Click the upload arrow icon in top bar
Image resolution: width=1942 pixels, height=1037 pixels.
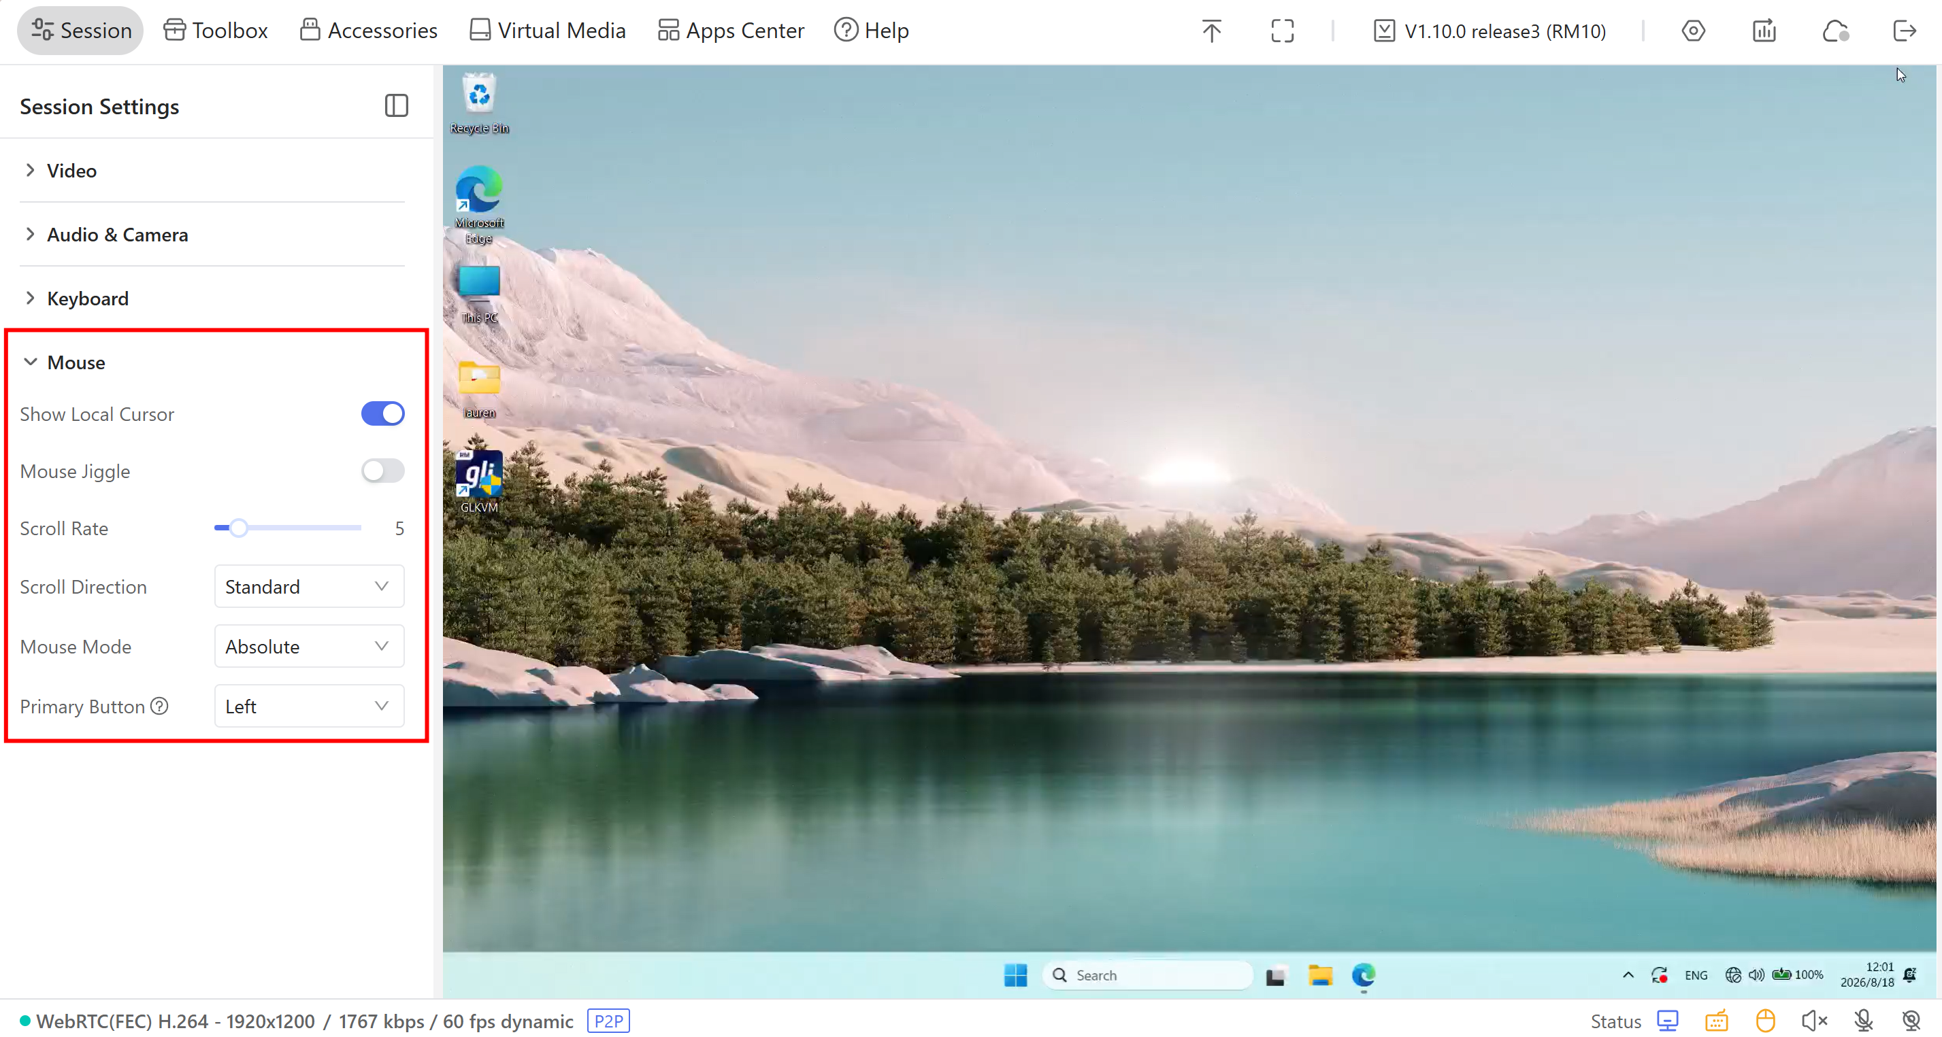1211,31
